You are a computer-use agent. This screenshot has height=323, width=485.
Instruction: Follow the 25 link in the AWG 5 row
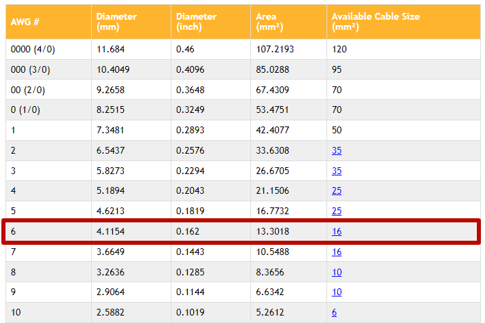pyautogui.click(x=337, y=211)
